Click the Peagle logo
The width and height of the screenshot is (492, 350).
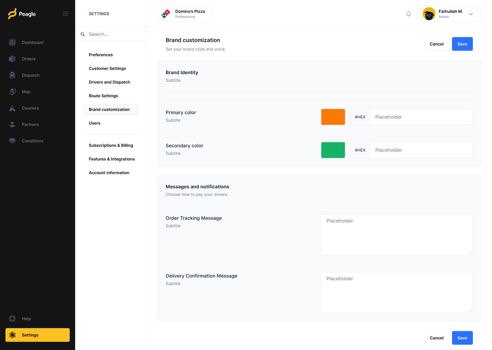[22, 14]
